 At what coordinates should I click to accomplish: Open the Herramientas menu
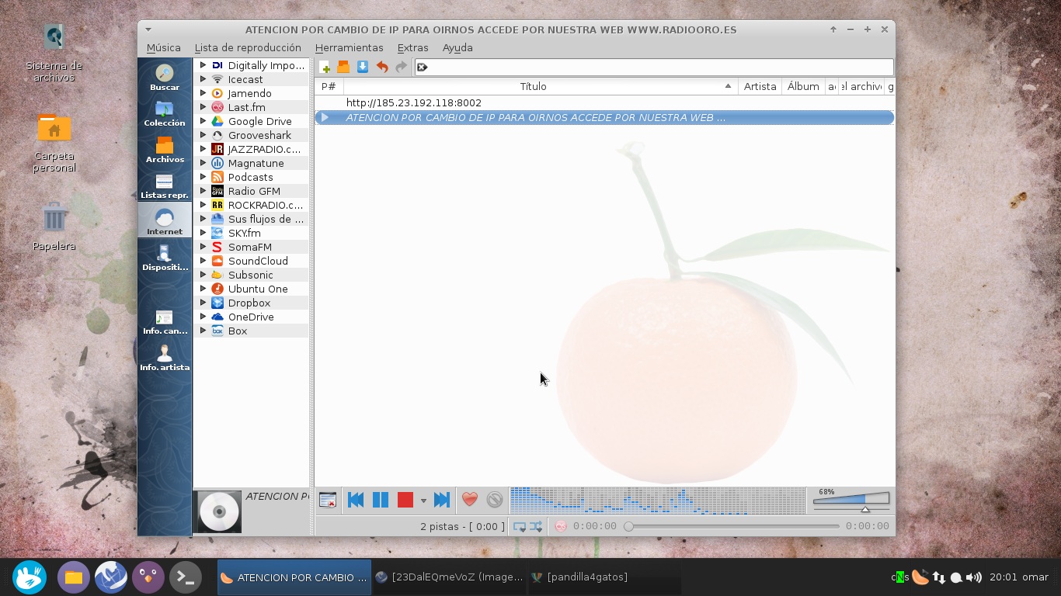pyautogui.click(x=350, y=48)
